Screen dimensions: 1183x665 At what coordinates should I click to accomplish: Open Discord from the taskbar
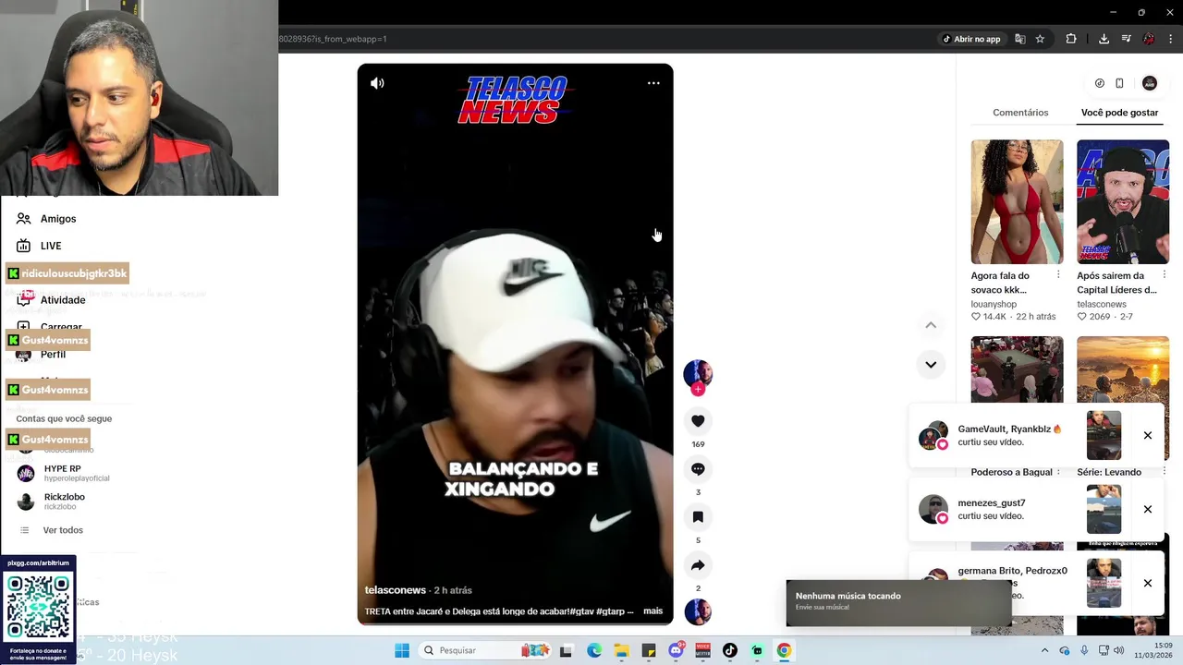pos(677,650)
